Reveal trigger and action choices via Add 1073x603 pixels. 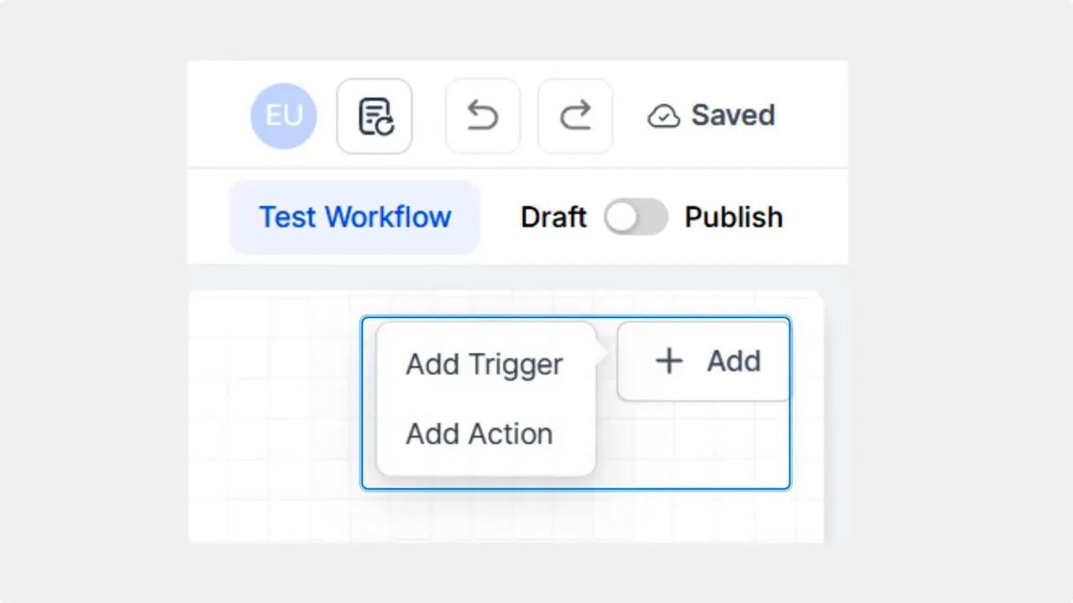coord(702,361)
